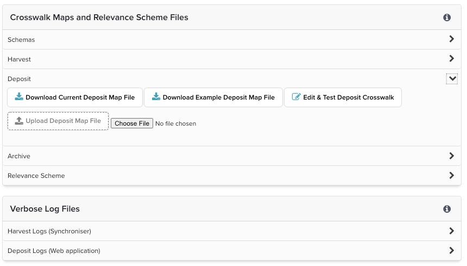This screenshot has height=266, width=467.
Task: Click download icon on Current Deposit Map File
Action: [19, 97]
